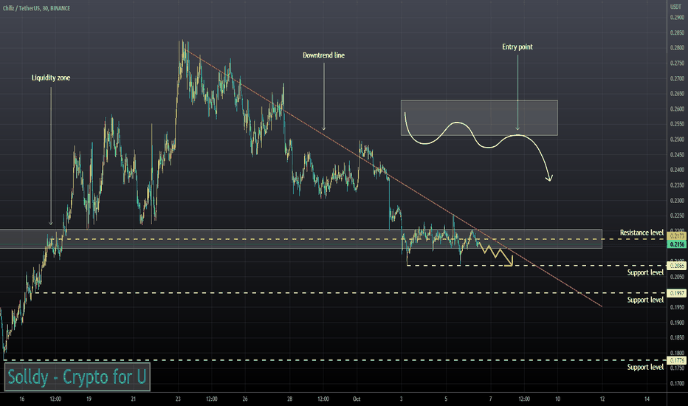Click date 26 on the time axis

[245, 399]
